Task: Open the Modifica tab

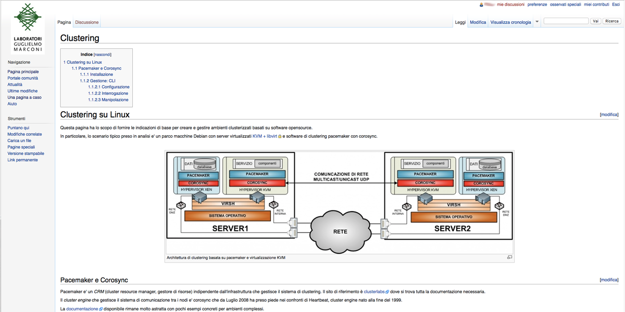Action: (478, 22)
